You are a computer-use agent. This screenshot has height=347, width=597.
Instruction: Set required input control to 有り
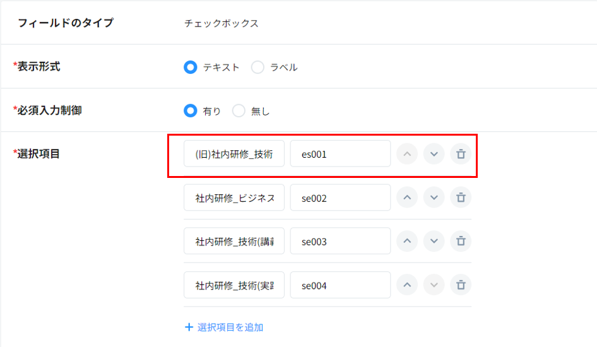coord(191,111)
